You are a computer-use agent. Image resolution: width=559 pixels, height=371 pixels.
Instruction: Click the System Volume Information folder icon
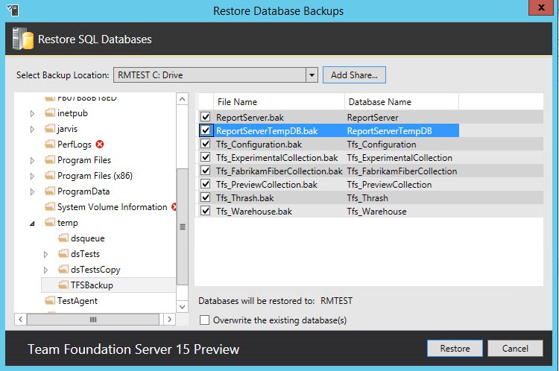(x=50, y=207)
